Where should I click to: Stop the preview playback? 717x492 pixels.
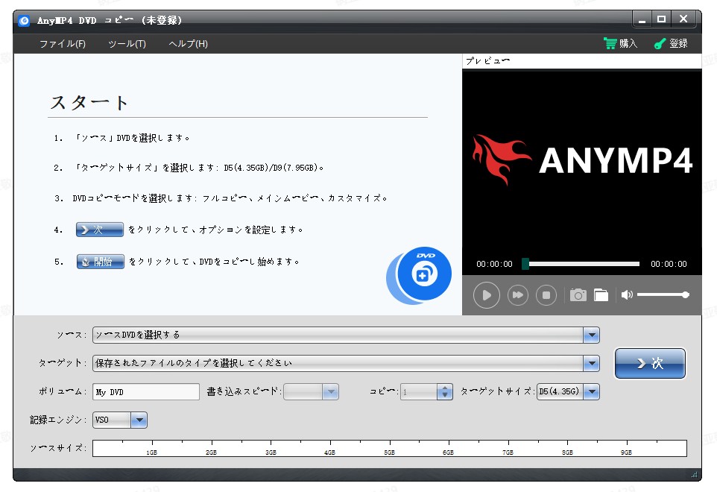546,295
